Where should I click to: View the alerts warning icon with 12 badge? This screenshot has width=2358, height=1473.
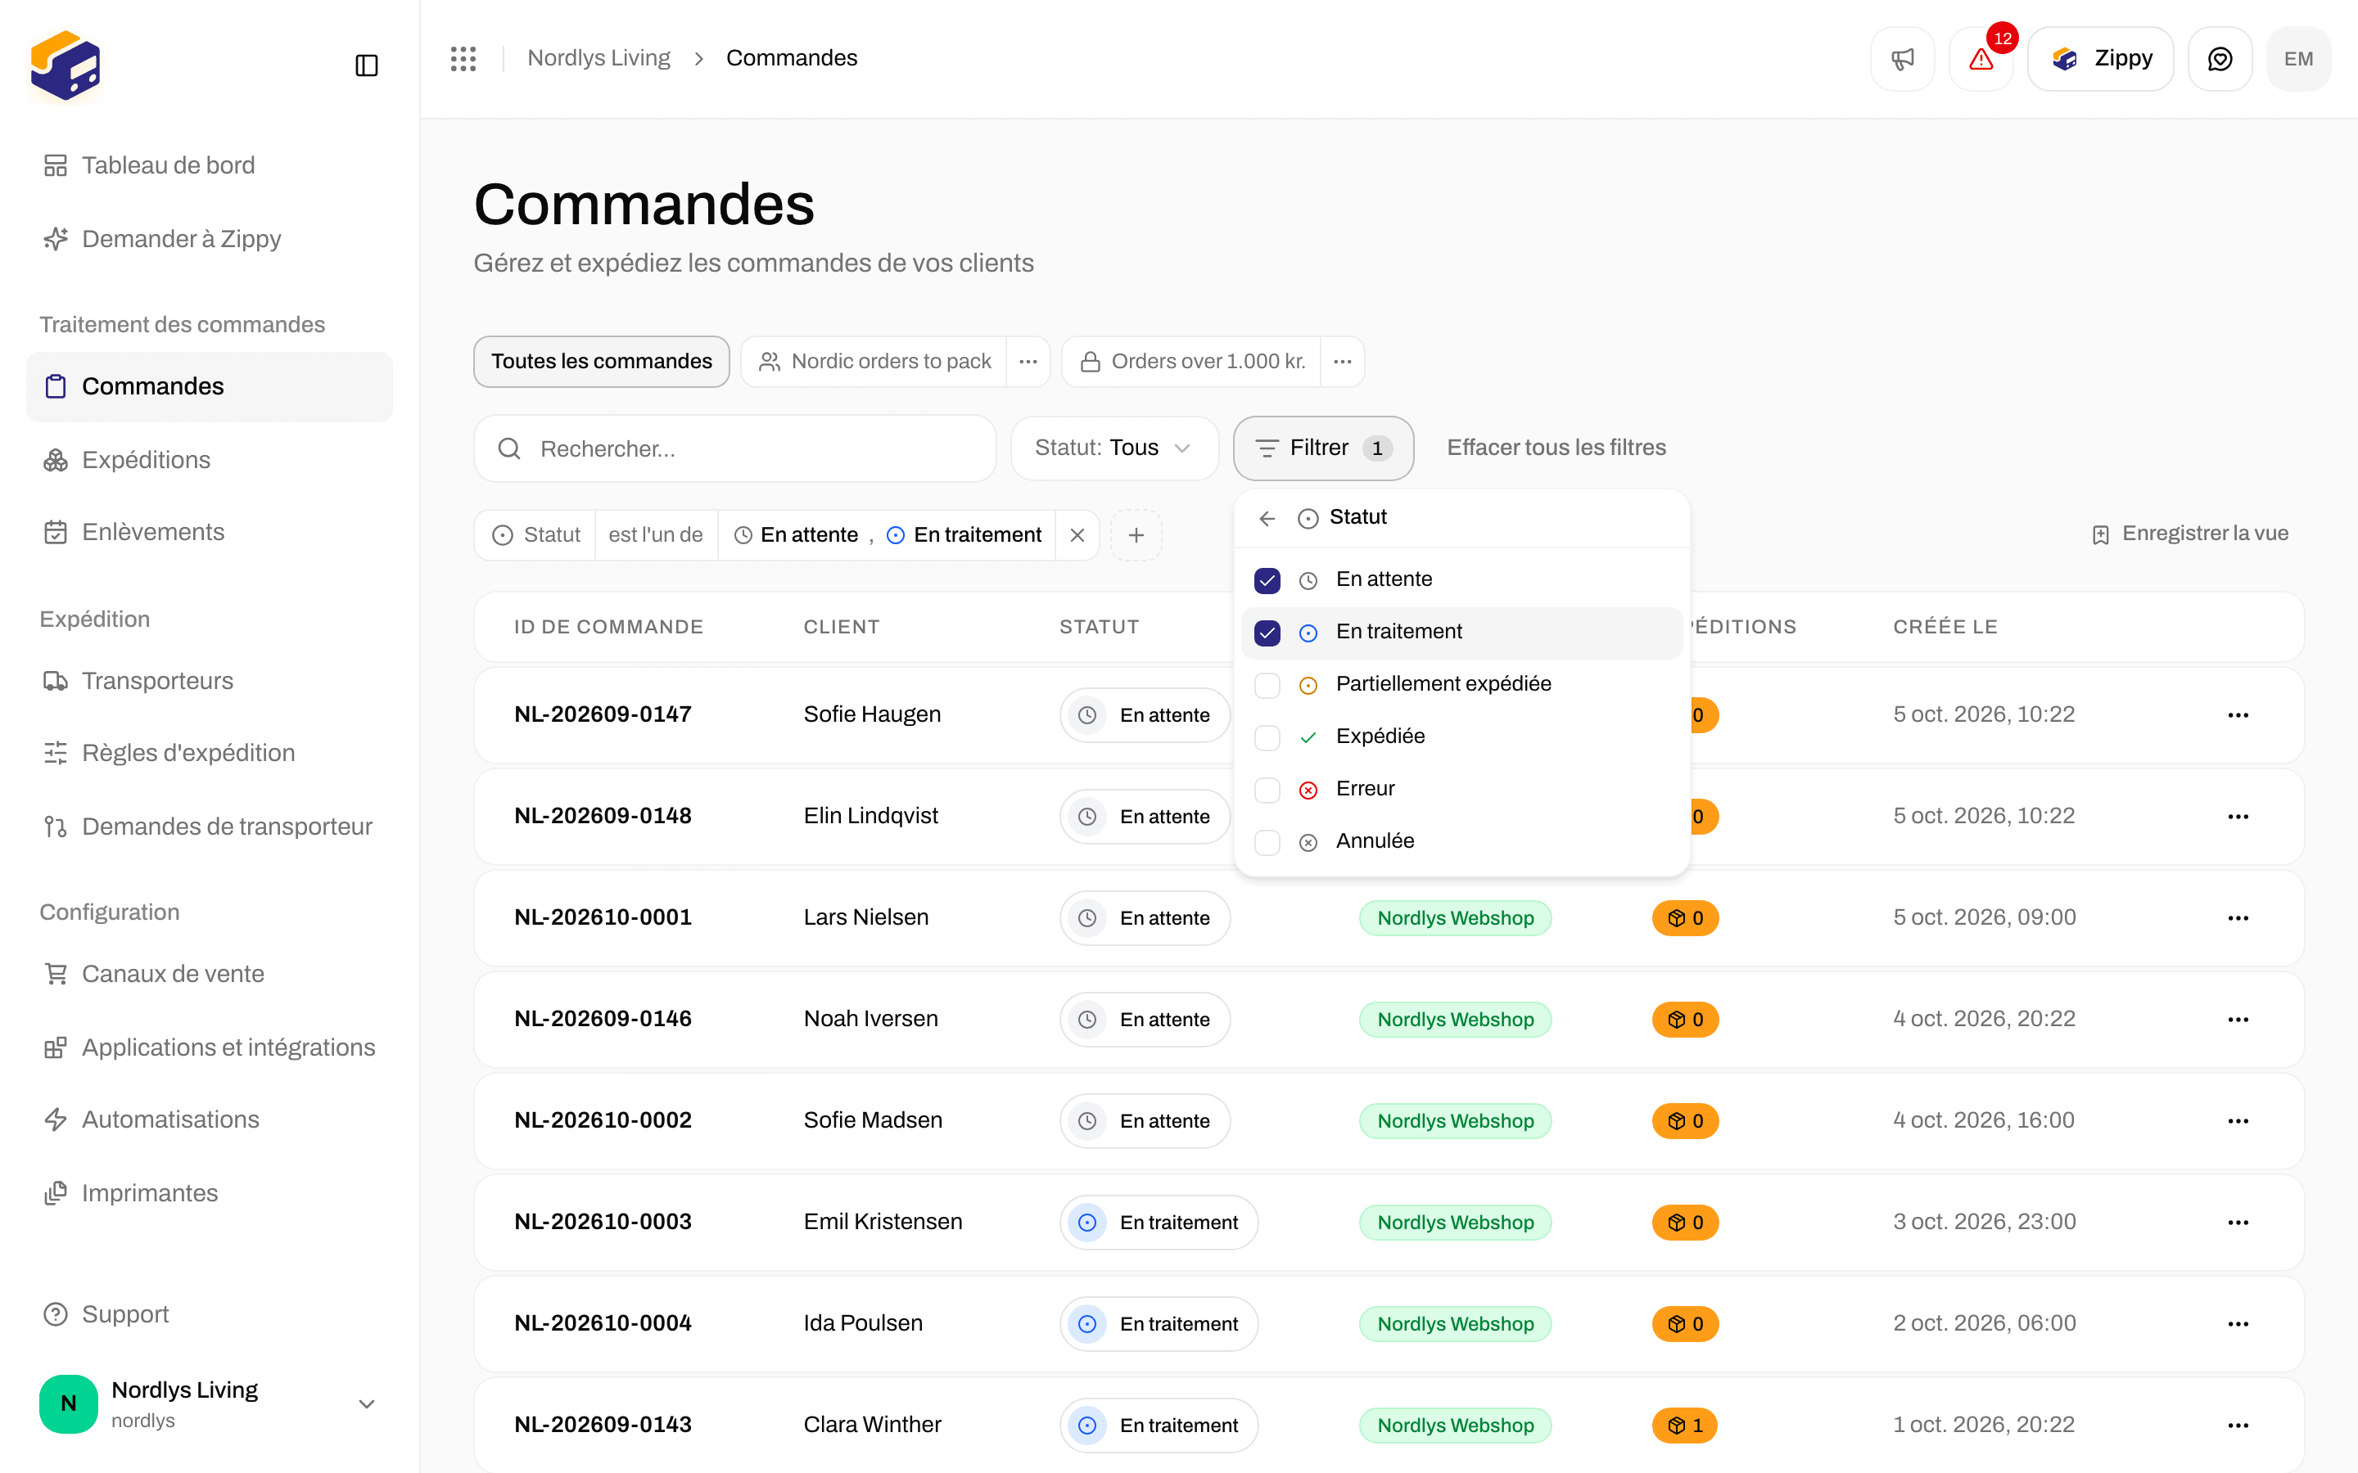pos(1981,58)
